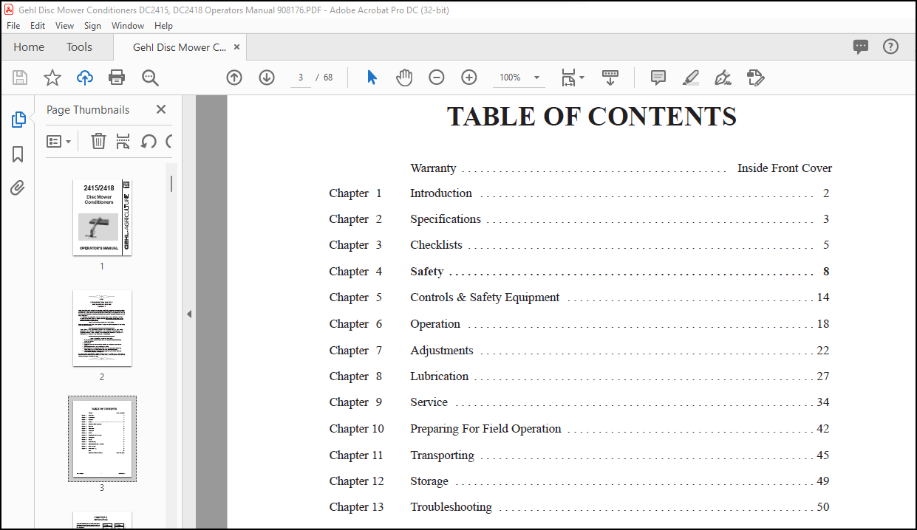Click 'Checklists' contents entry

pos(436,245)
